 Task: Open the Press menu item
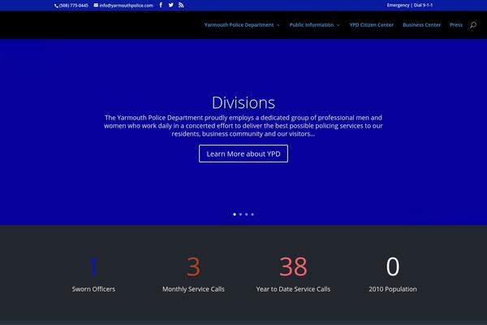coord(456,25)
